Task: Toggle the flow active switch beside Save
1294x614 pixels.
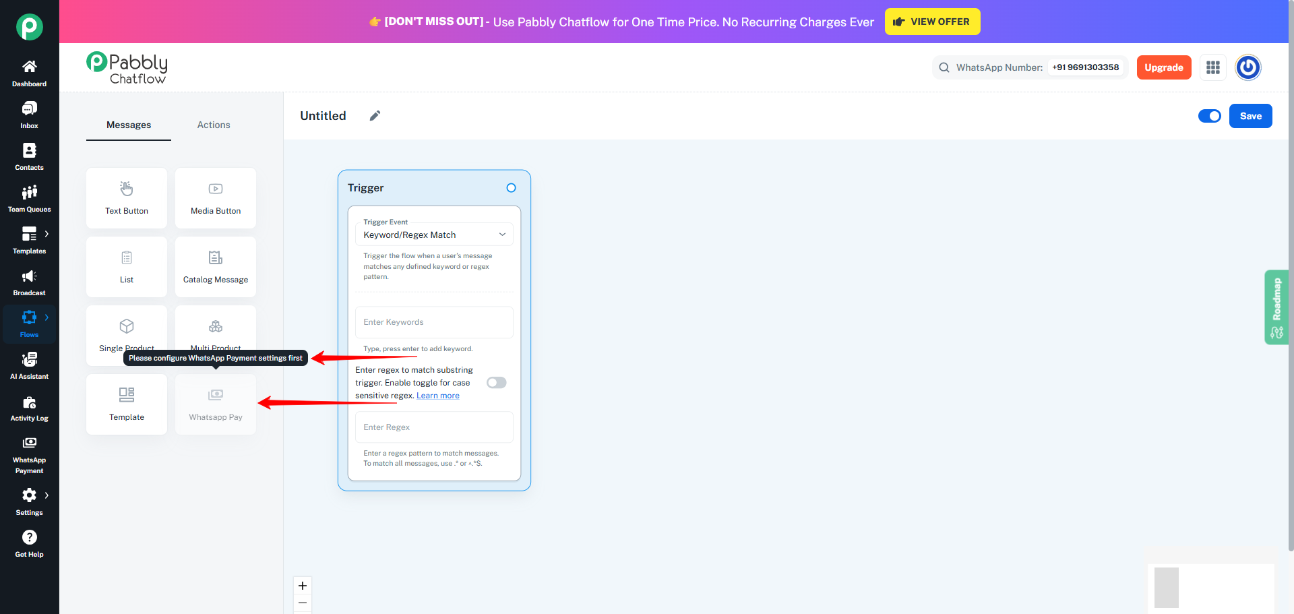Action: coord(1210,116)
